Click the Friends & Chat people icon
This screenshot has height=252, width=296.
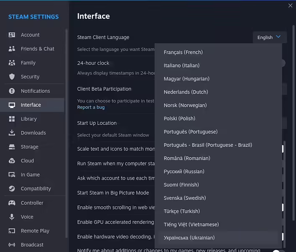click(x=12, y=49)
